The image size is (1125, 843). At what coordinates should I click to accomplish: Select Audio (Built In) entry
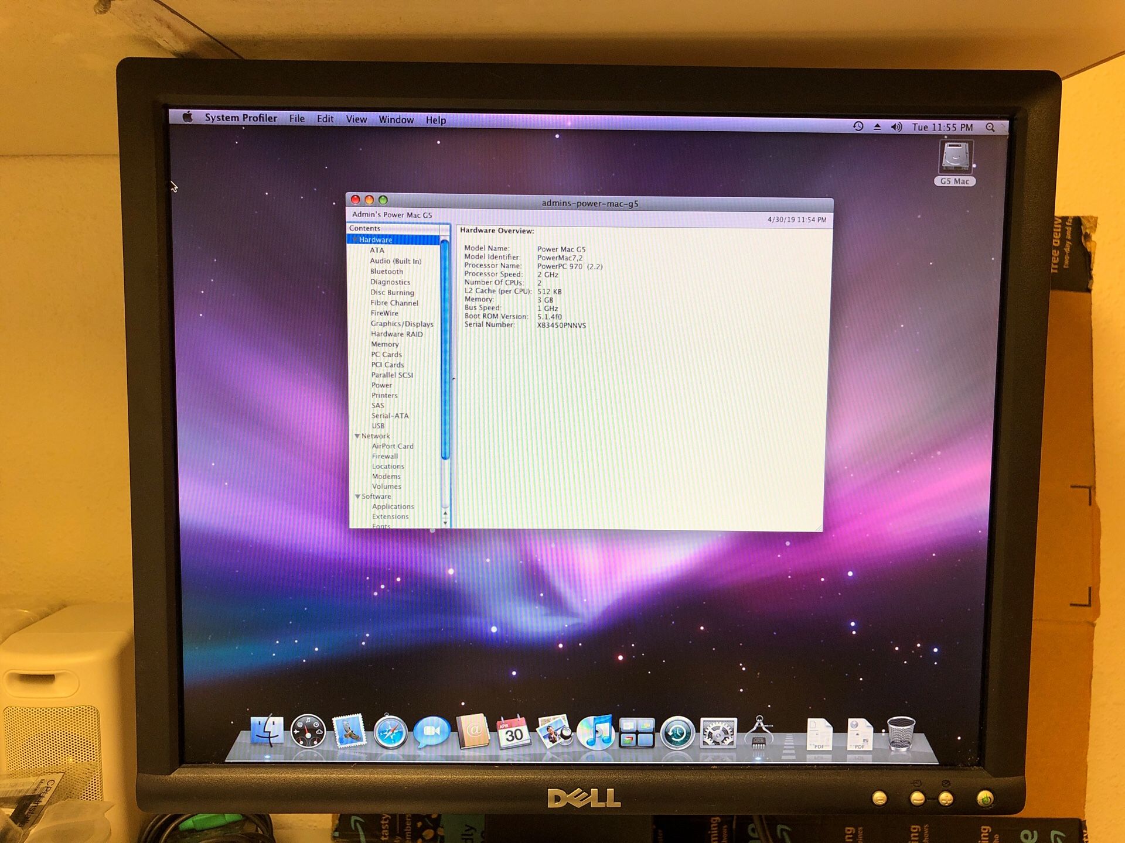[x=396, y=261]
